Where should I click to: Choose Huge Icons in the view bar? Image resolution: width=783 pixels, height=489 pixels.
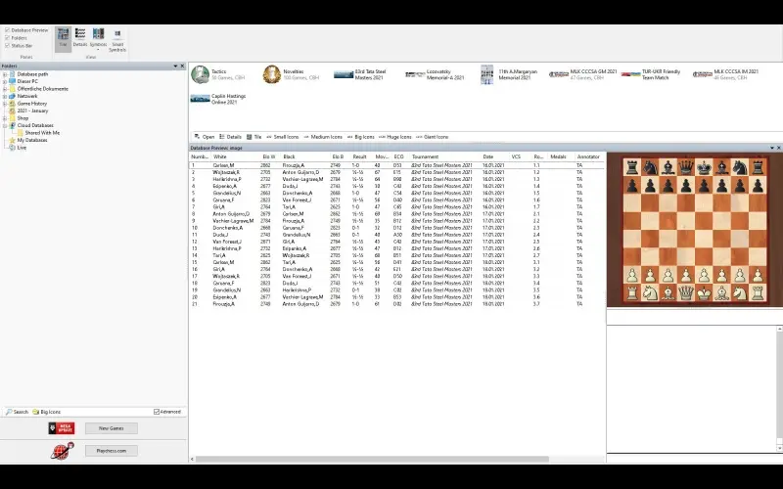[397, 137]
